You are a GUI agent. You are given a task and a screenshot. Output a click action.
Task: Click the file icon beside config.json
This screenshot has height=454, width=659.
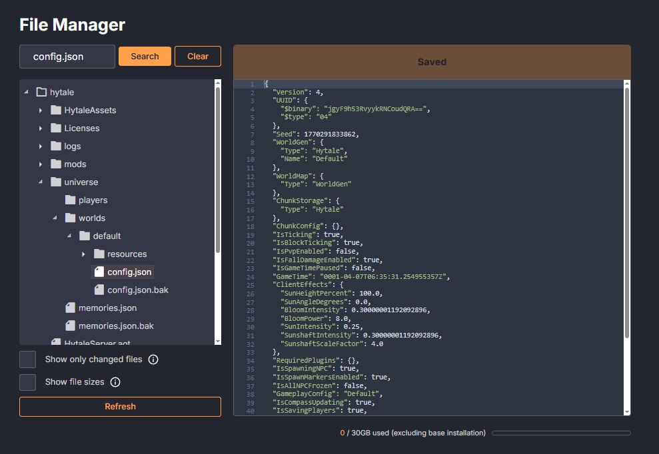[x=101, y=272]
